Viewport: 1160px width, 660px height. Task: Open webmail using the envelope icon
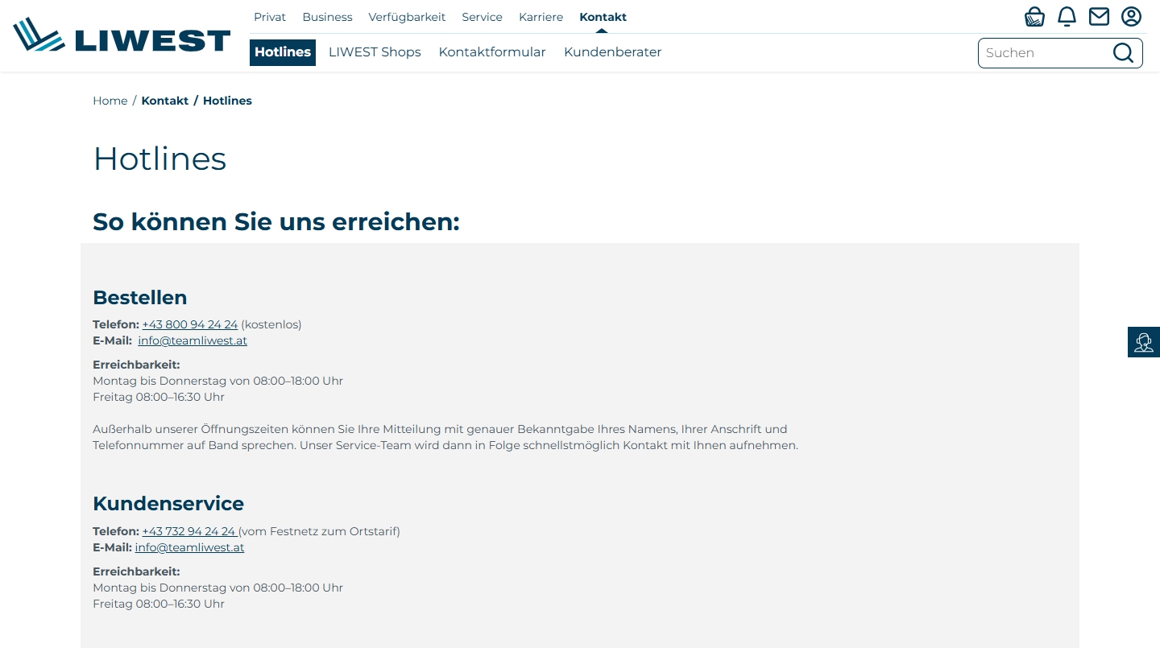click(x=1099, y=16)
